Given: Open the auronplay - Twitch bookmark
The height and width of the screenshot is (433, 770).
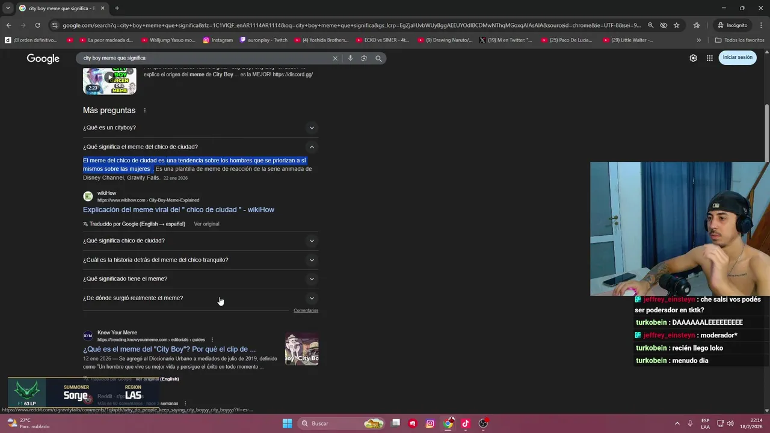Looking at the screenshot, I should coord(263,40).
